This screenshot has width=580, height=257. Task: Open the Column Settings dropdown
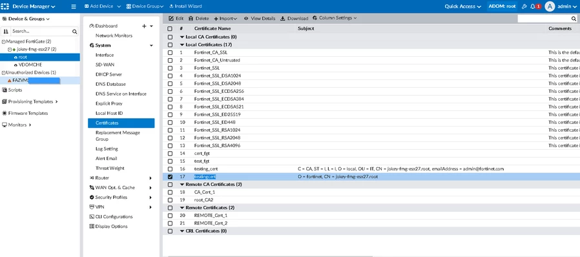[335, 17]
